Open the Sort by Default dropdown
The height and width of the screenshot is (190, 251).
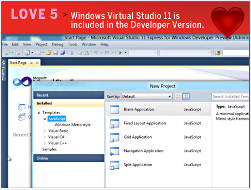coord(147,96)
